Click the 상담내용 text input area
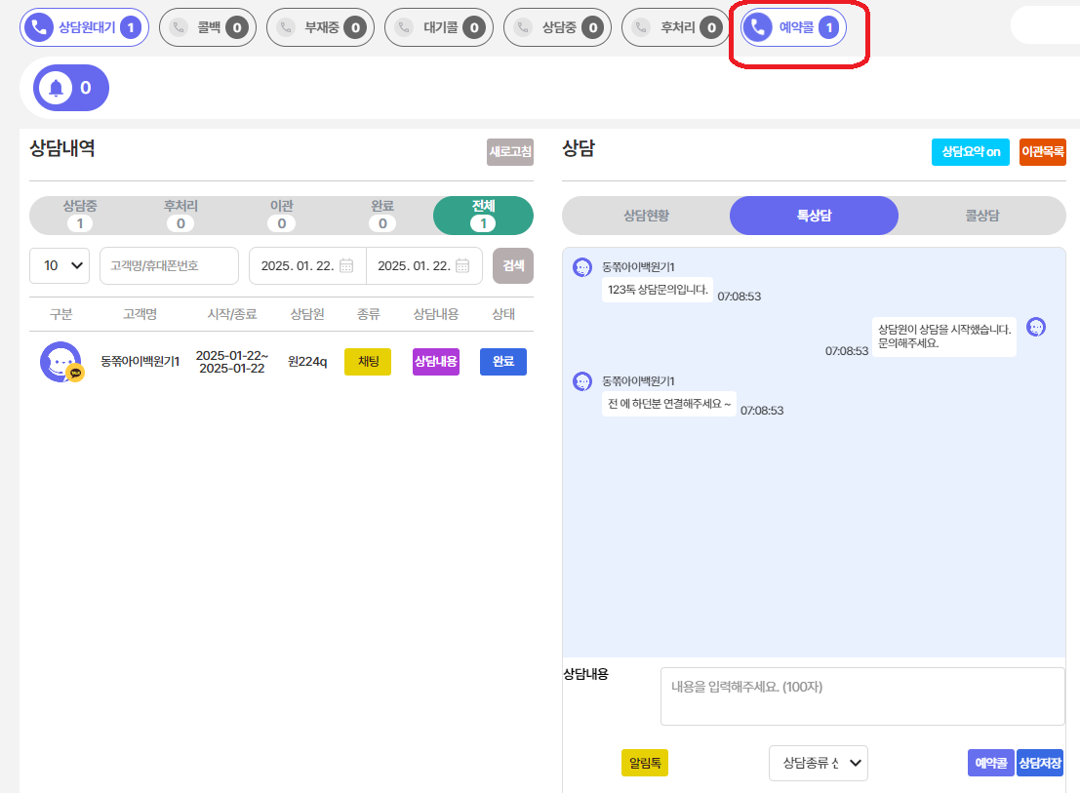 (x=861, y=696)
